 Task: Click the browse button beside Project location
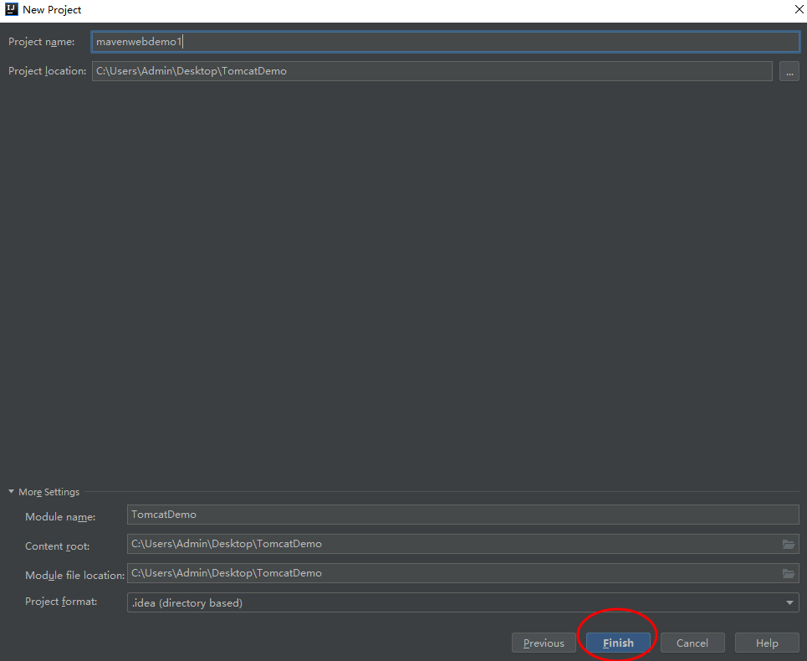click(789, 71)
